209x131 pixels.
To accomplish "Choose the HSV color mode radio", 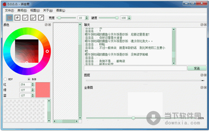I will pos(5,79).
